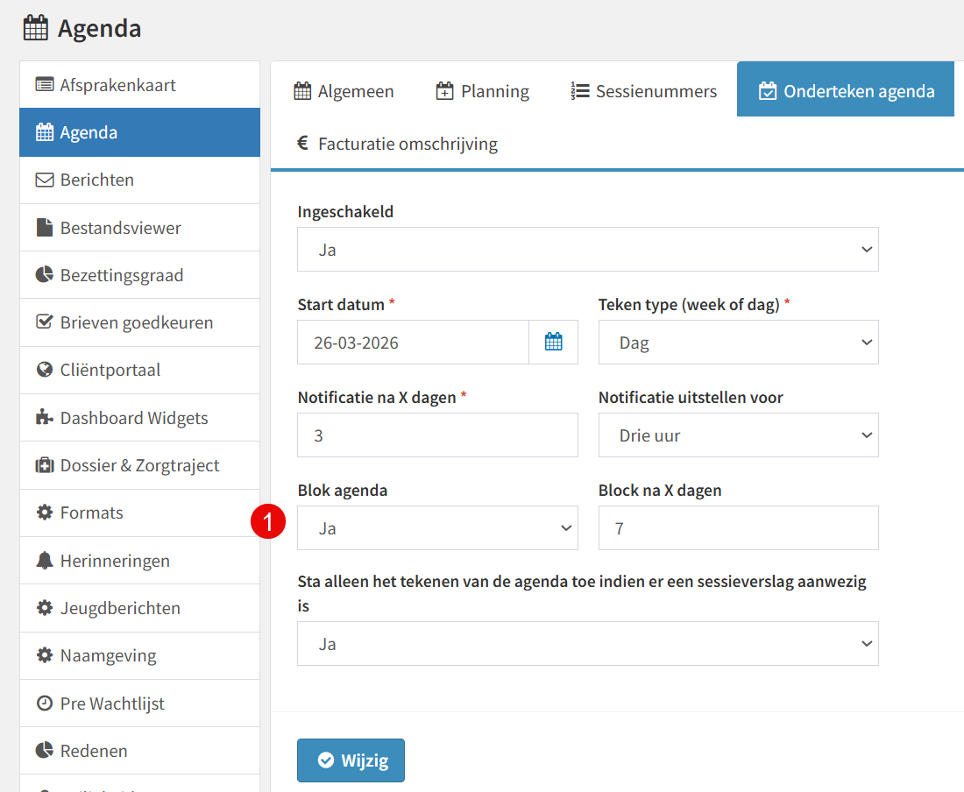Screen dimensions: 964x792
Task: Click the Naamgeving gear icon
Action: click(45, 655)
